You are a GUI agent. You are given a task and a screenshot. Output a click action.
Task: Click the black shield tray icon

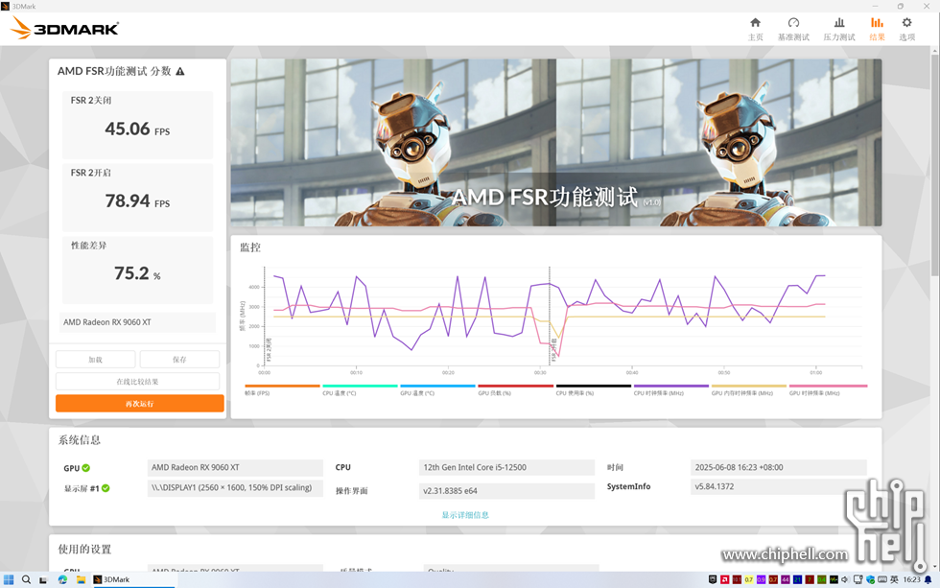point(713,579)
